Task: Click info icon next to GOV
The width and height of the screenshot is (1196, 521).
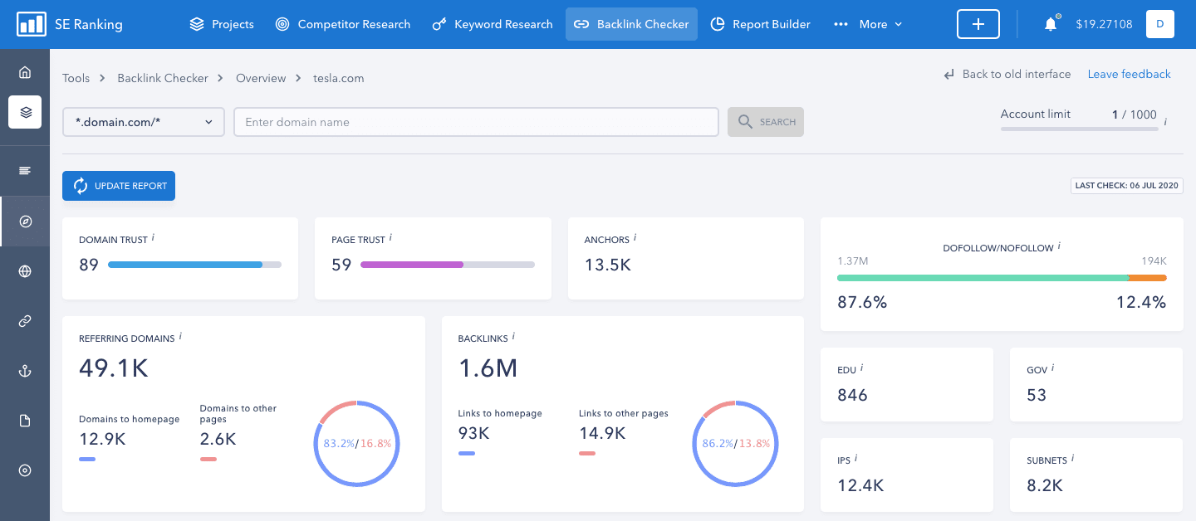Action: [1052, 368]
